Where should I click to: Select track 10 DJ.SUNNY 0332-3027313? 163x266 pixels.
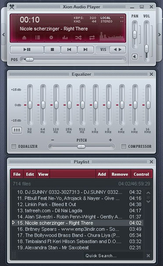point(78,192)
